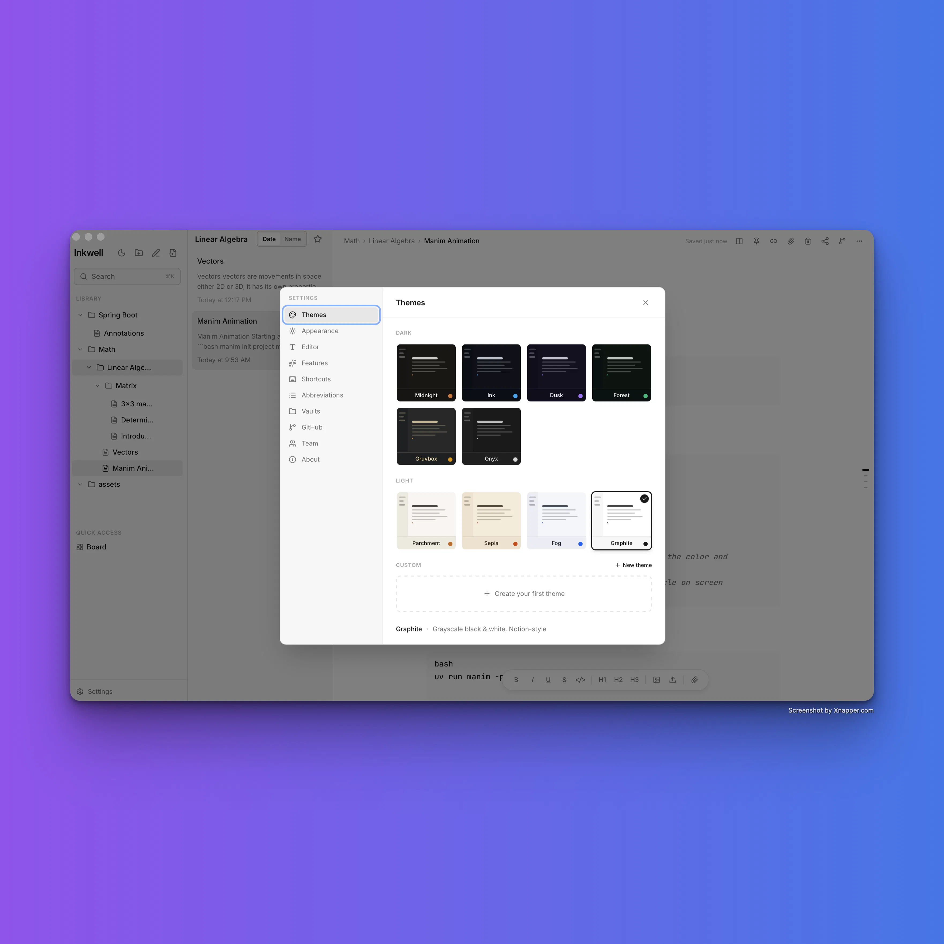Select the Ink dark theme
The height and width of the screenshot is (944, 944).
[491, 373]
